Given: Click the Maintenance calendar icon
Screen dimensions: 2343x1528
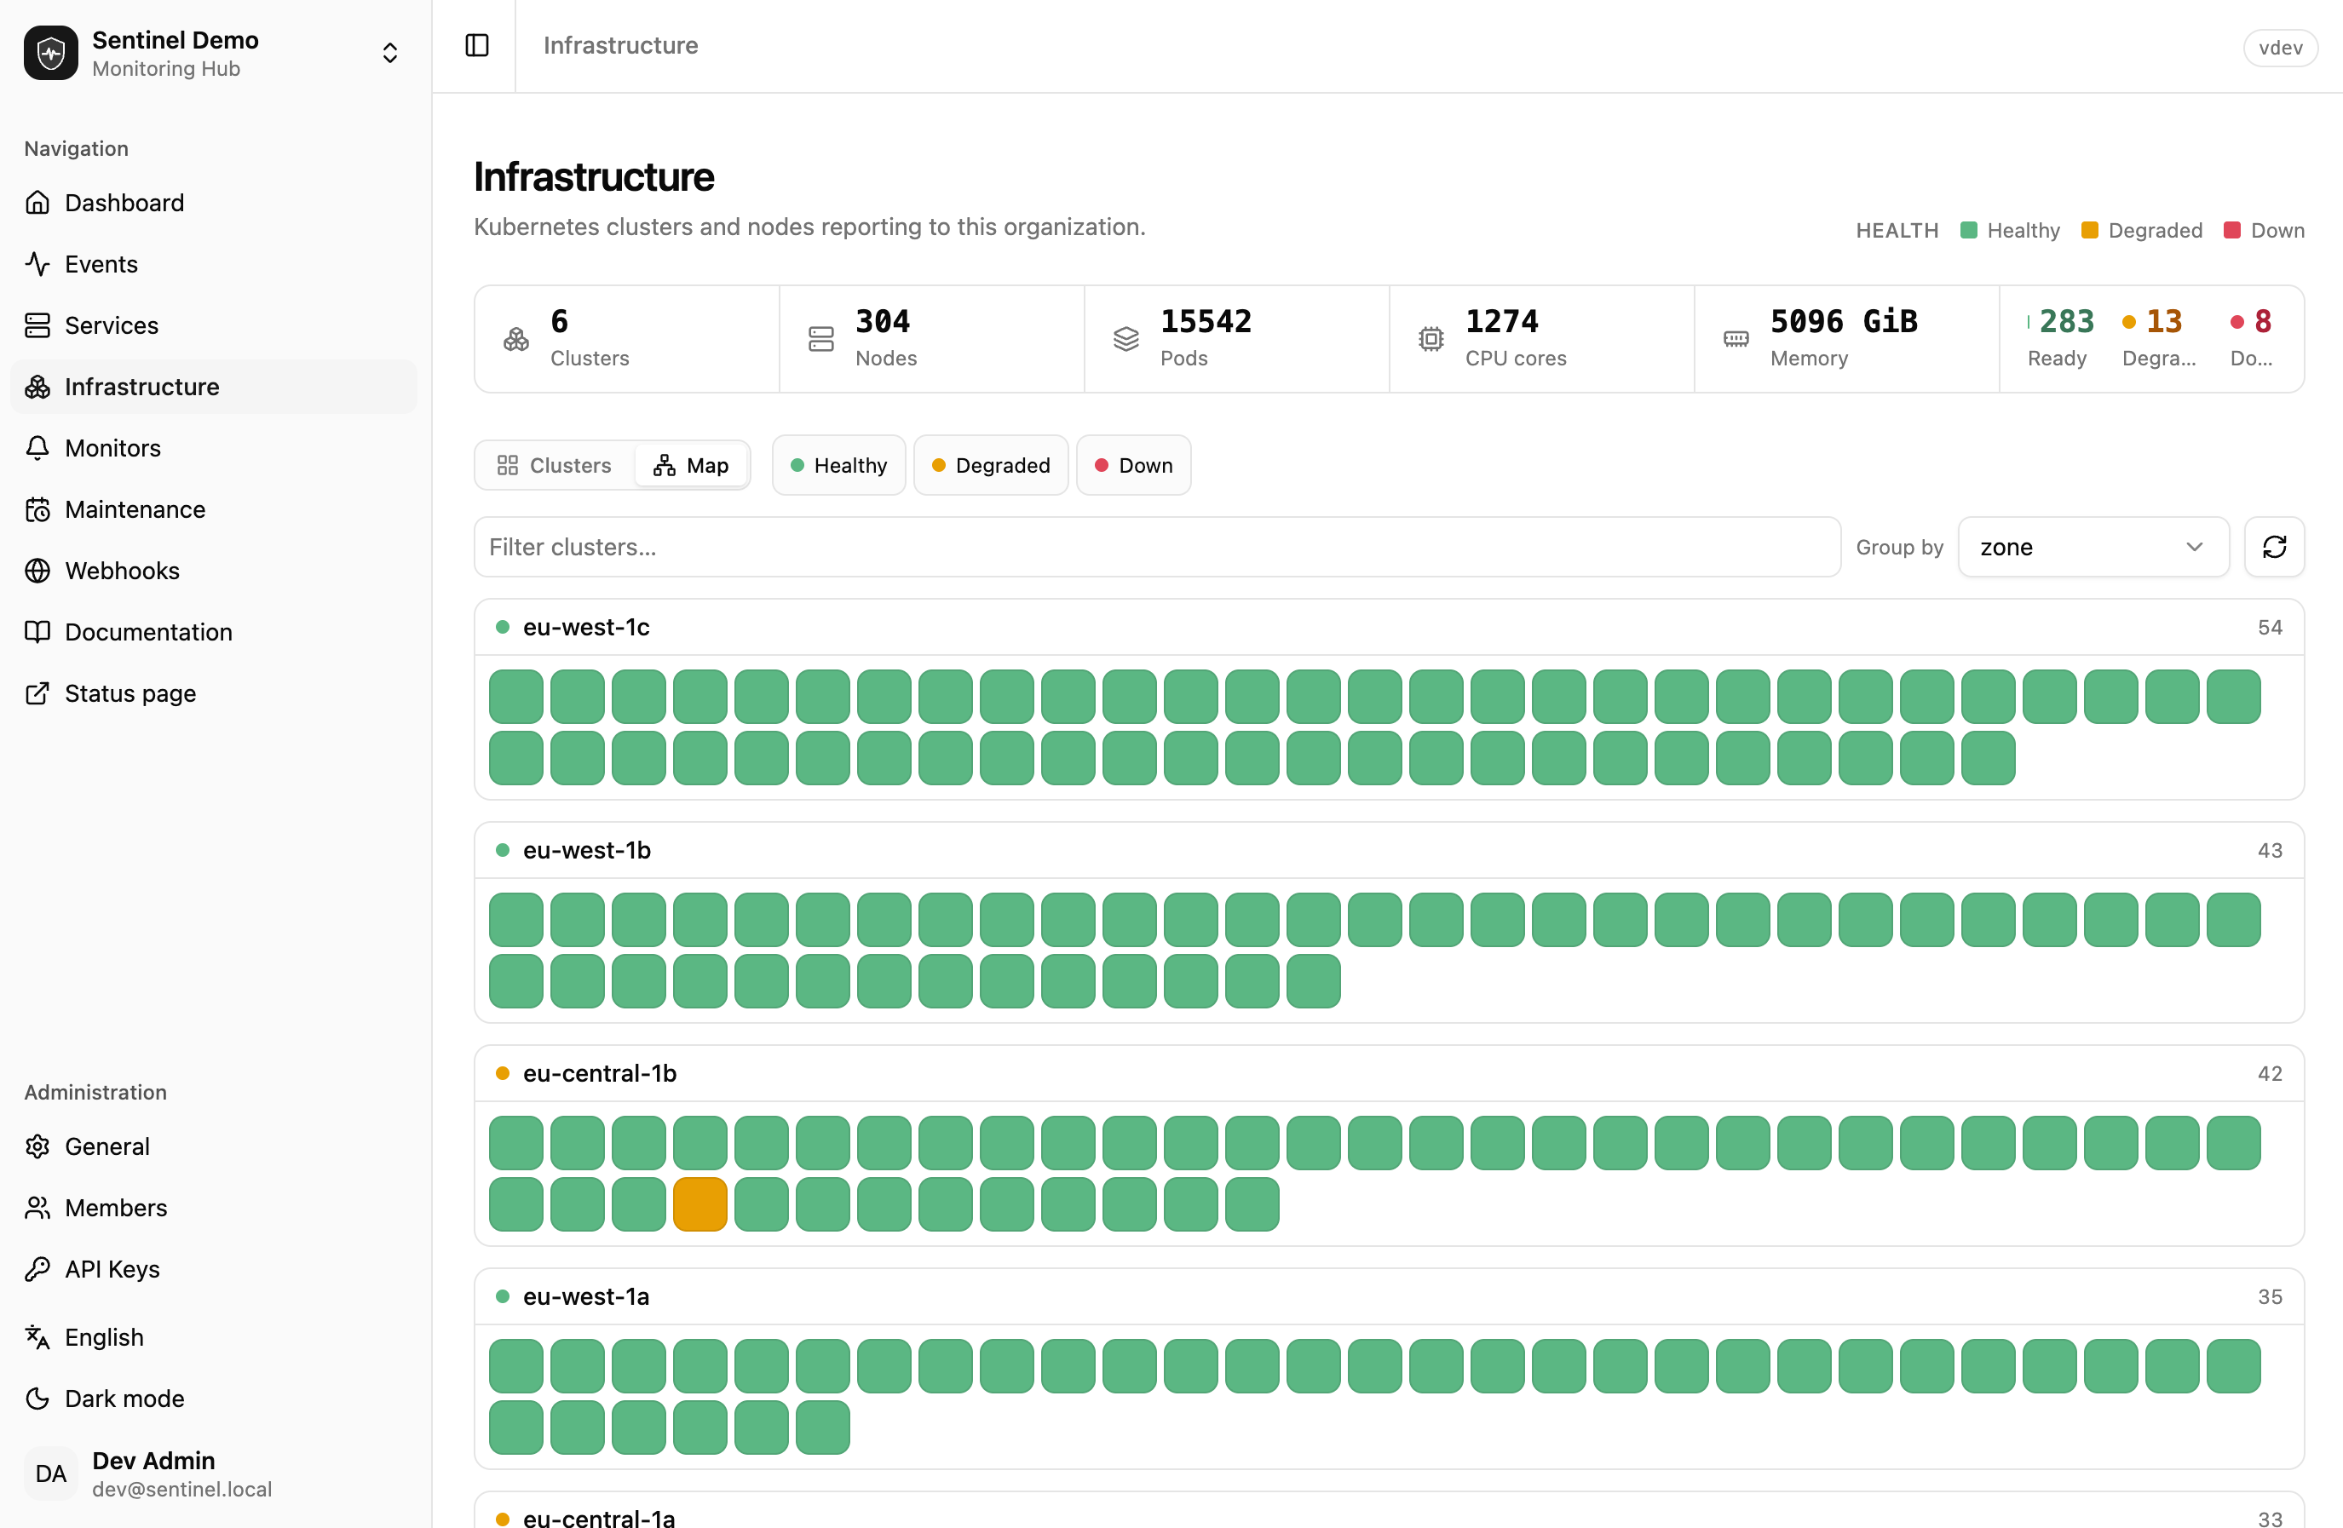Looking at the screenshot, I should (37, 509).
